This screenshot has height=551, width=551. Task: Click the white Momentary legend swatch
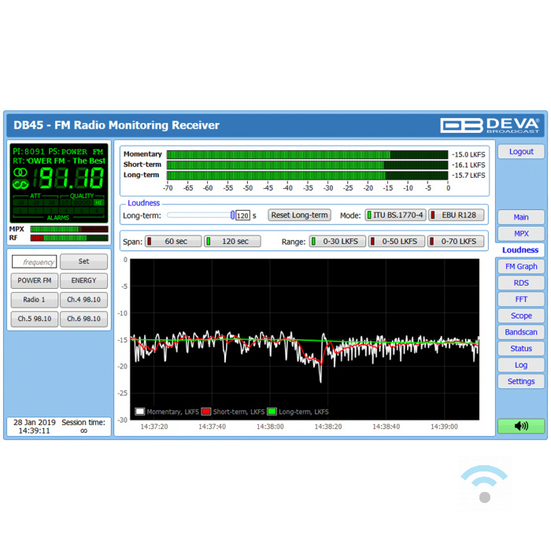[140, 412]
